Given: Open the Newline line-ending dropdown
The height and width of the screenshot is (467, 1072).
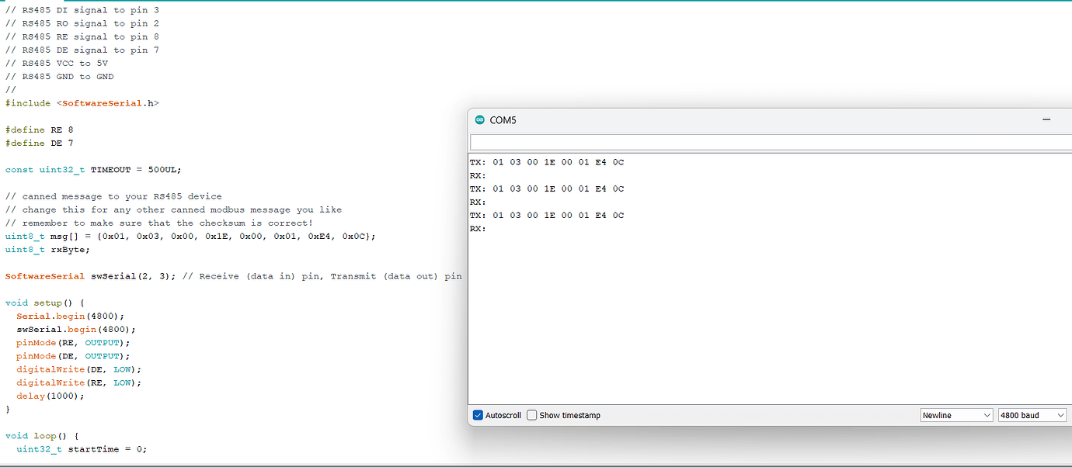Looking at the screenshot, I should pos(956,415).
